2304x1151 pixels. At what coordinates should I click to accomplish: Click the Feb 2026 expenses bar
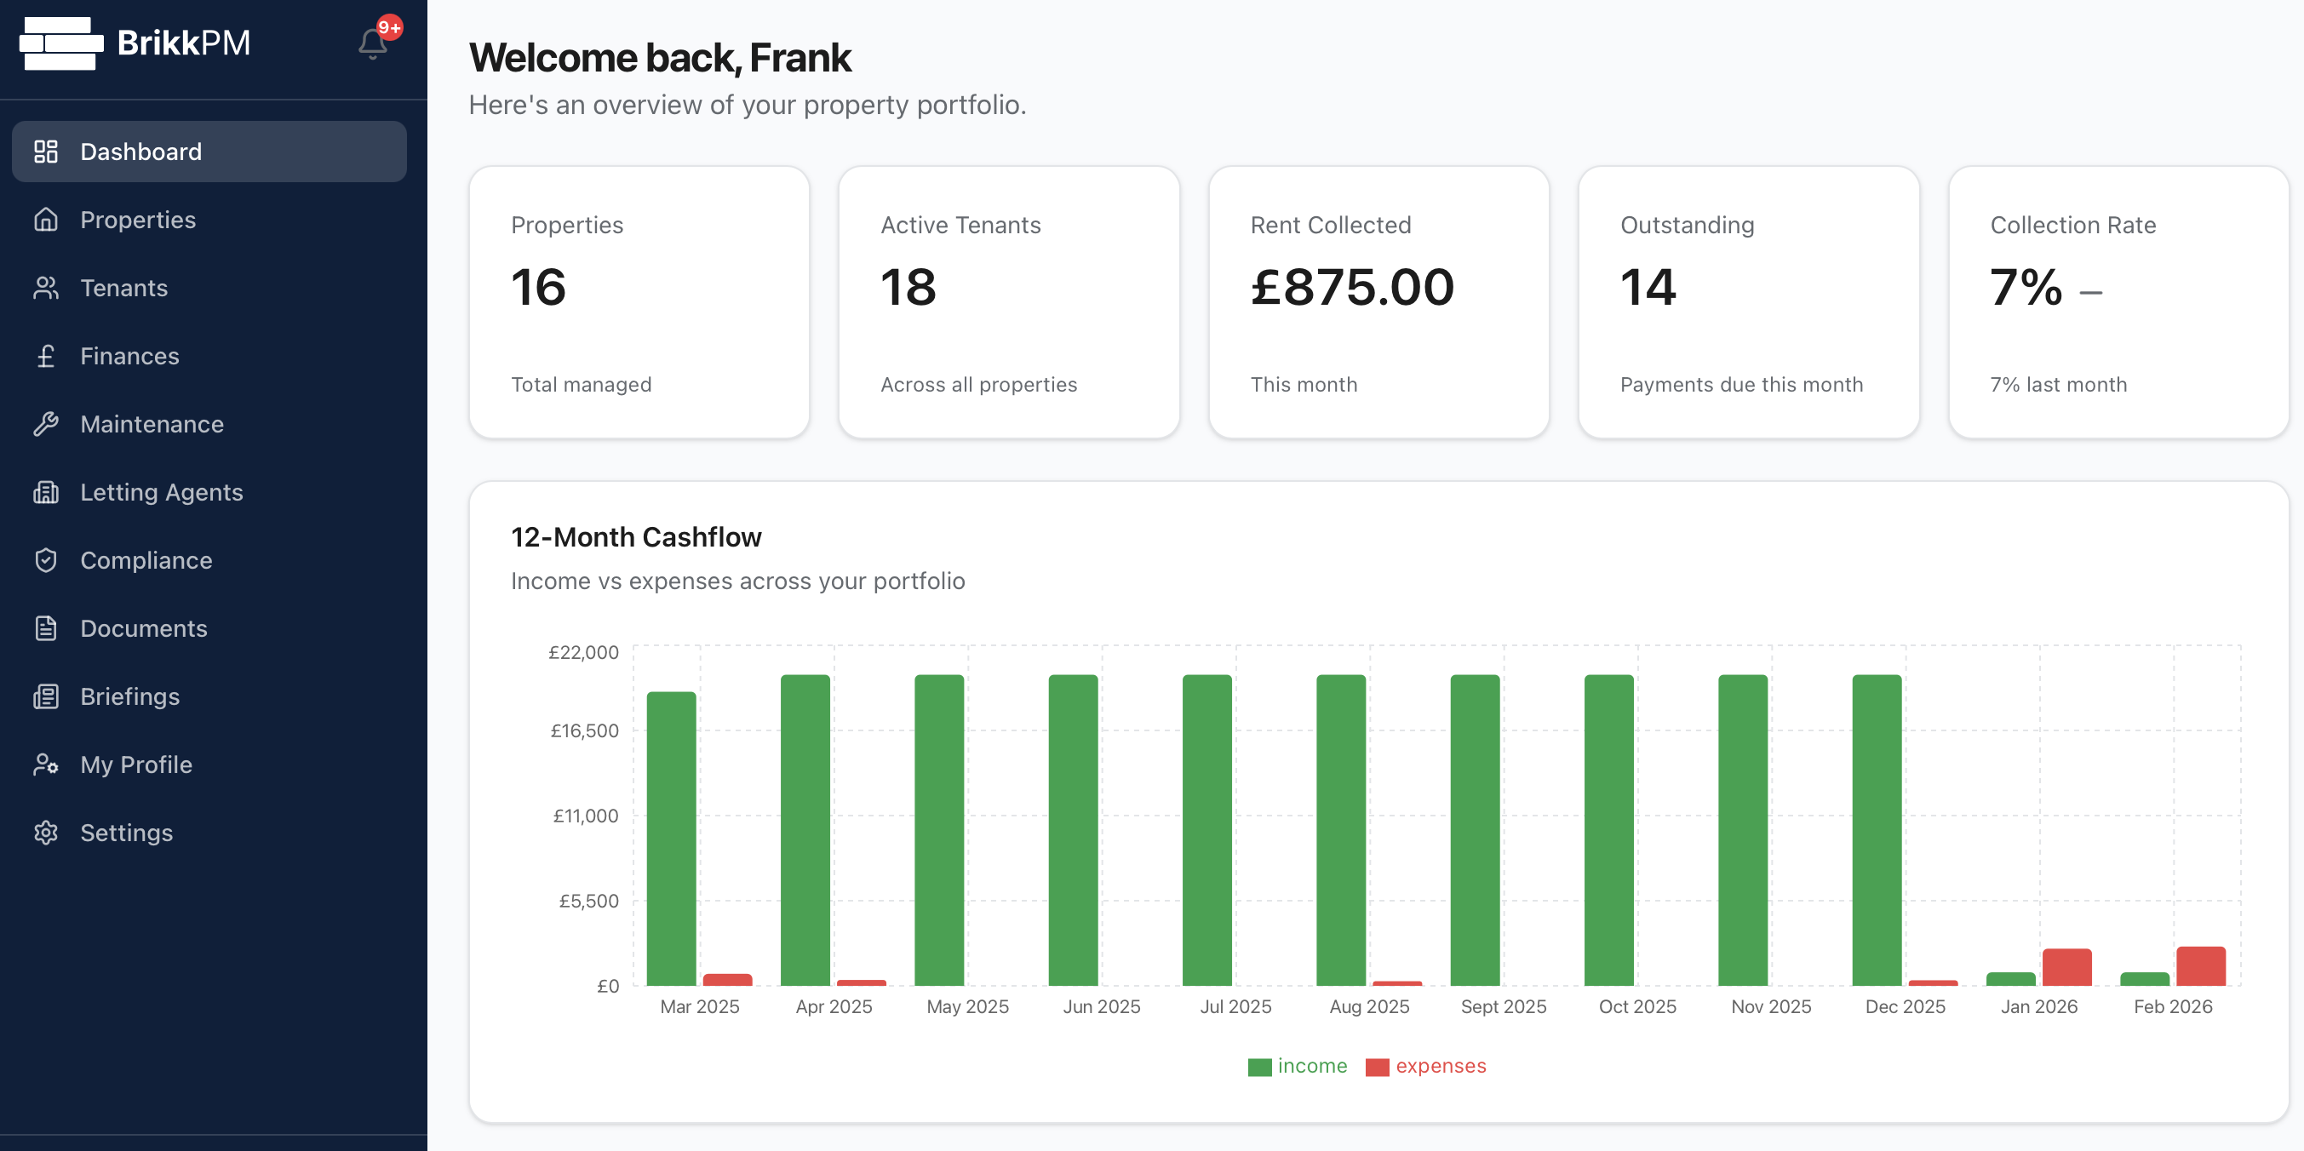pos(2200,966)
